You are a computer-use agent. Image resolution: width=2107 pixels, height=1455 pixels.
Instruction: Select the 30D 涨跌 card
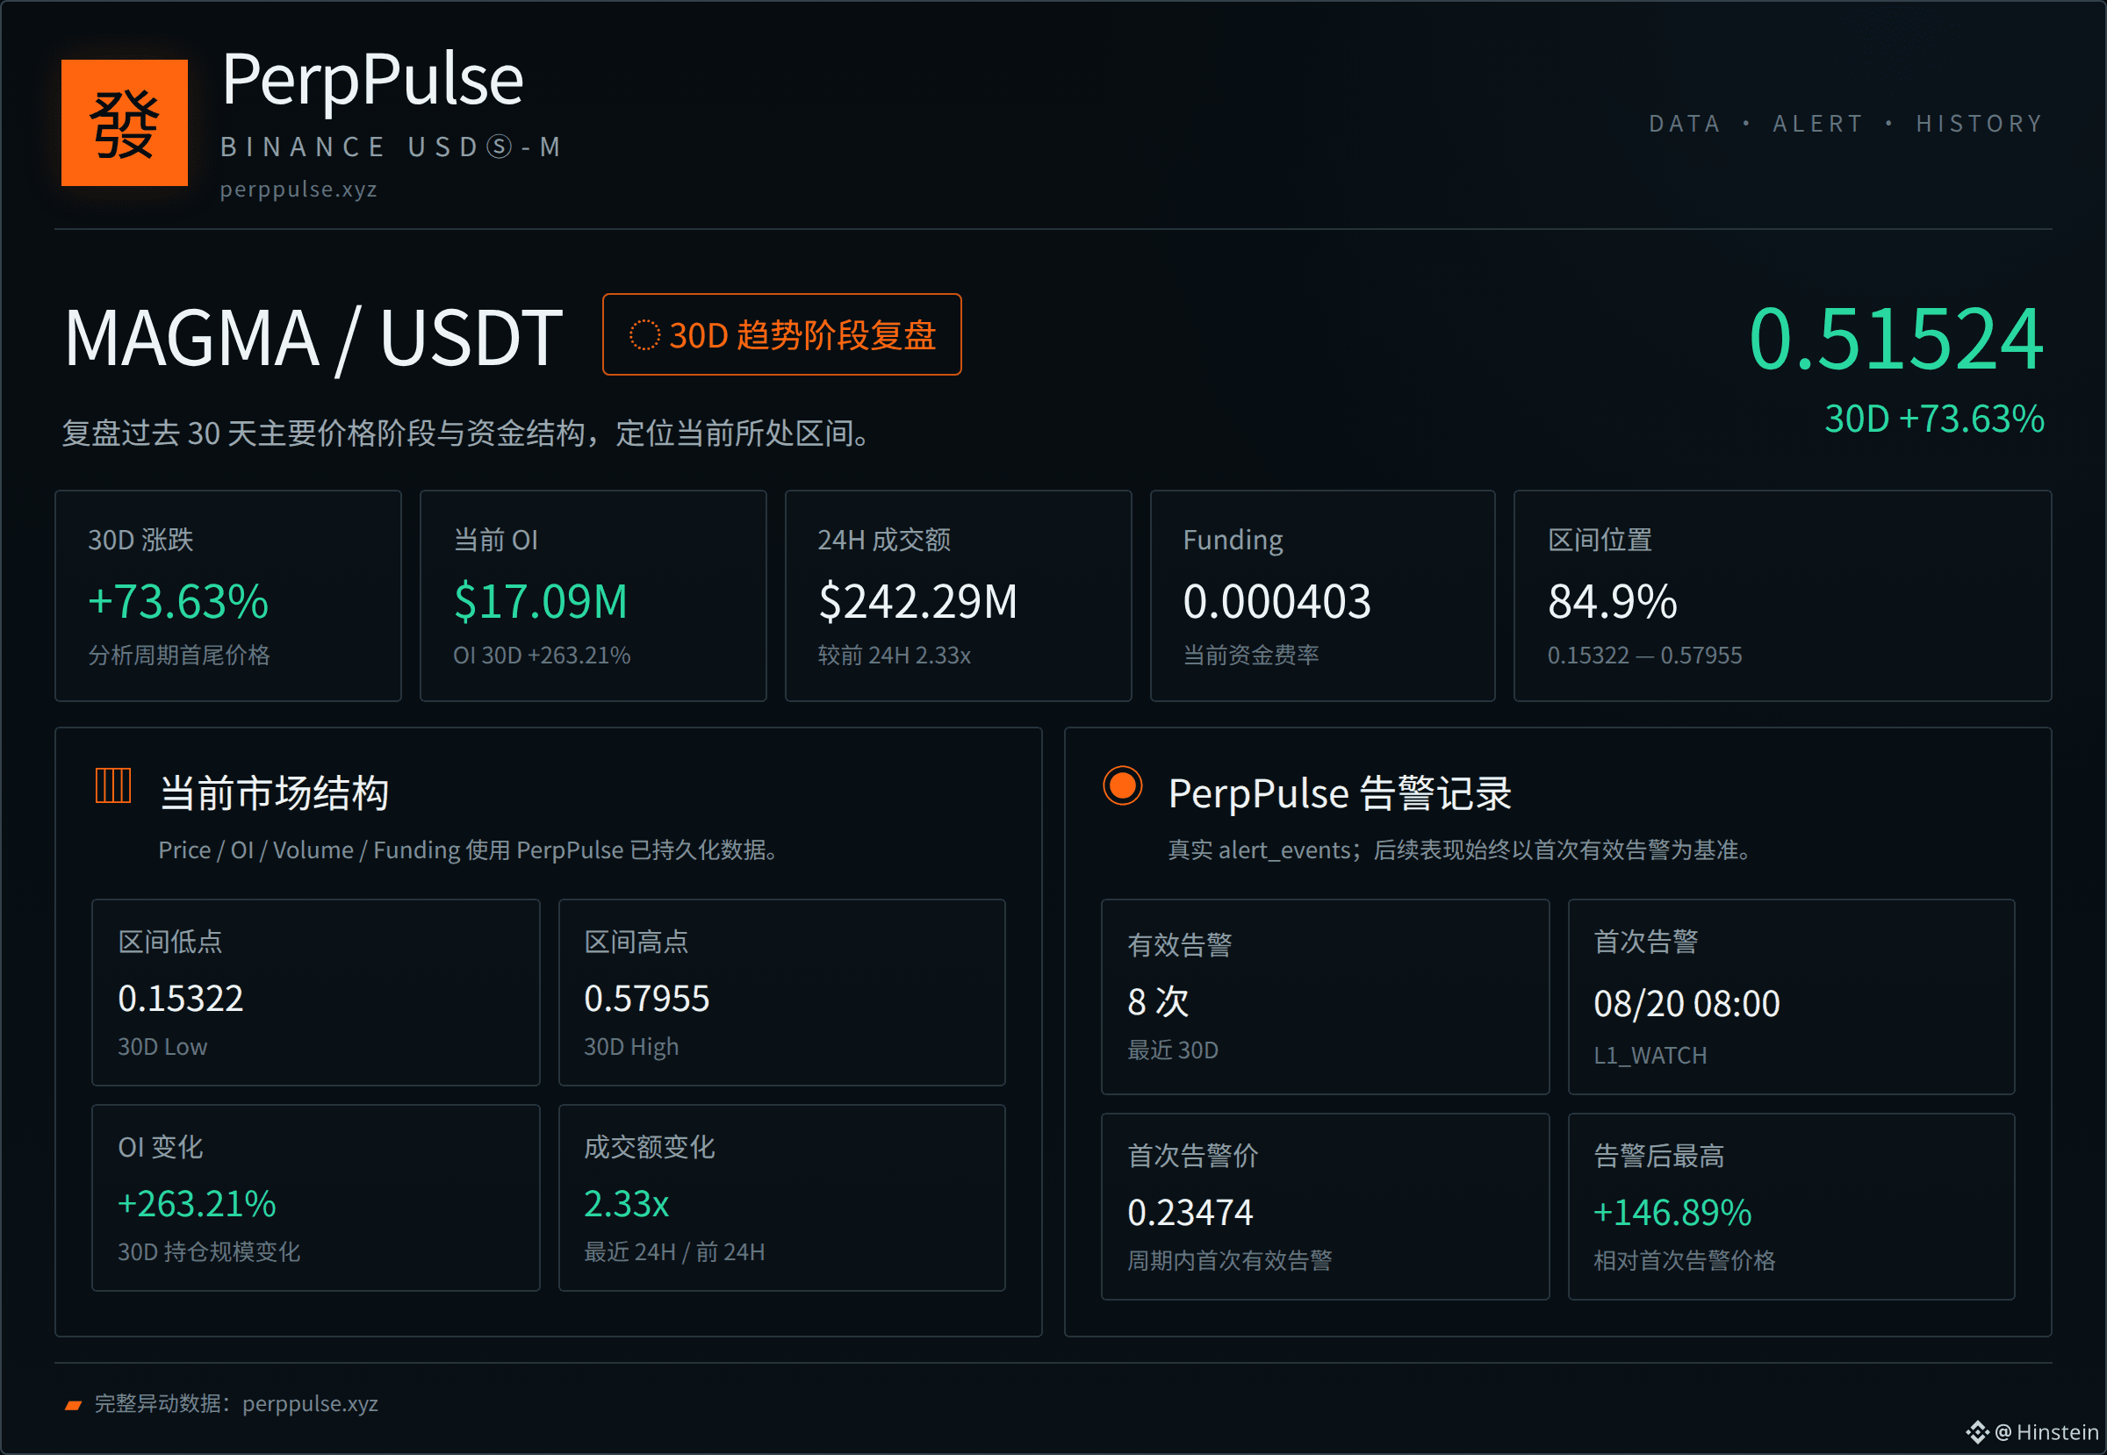tap(228, 596)
